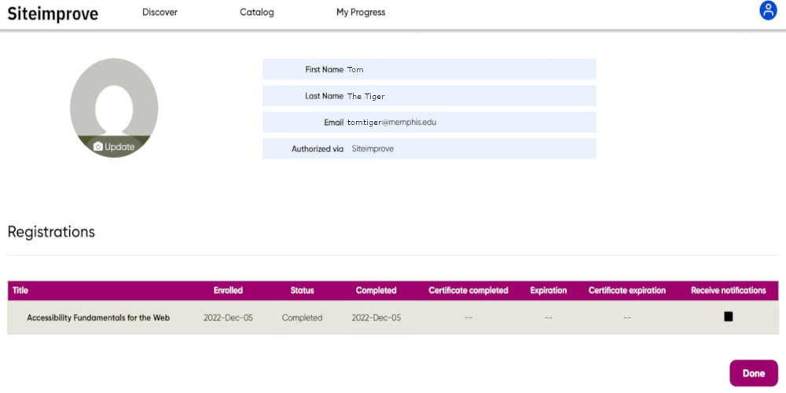Screen dimensions: 786x393
Task: Sort by the Status column header
Action: pos(302,291)
